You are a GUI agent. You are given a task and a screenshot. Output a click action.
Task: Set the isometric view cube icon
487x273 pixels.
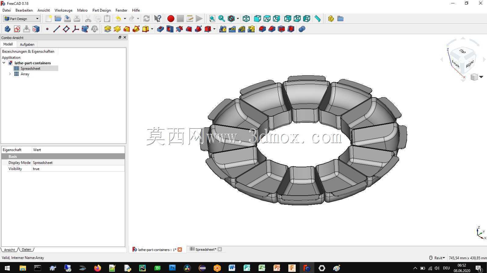(x=246, y=19)
